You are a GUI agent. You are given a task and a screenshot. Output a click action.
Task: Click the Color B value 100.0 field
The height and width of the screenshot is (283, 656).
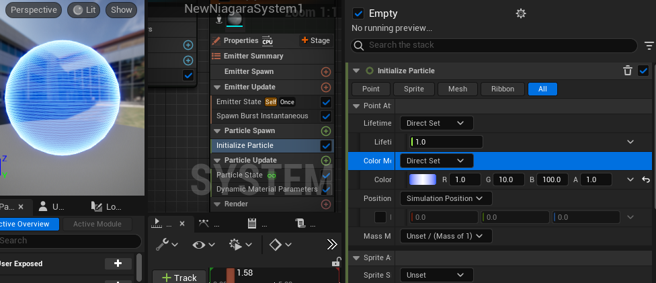click(x=552, y=179)
